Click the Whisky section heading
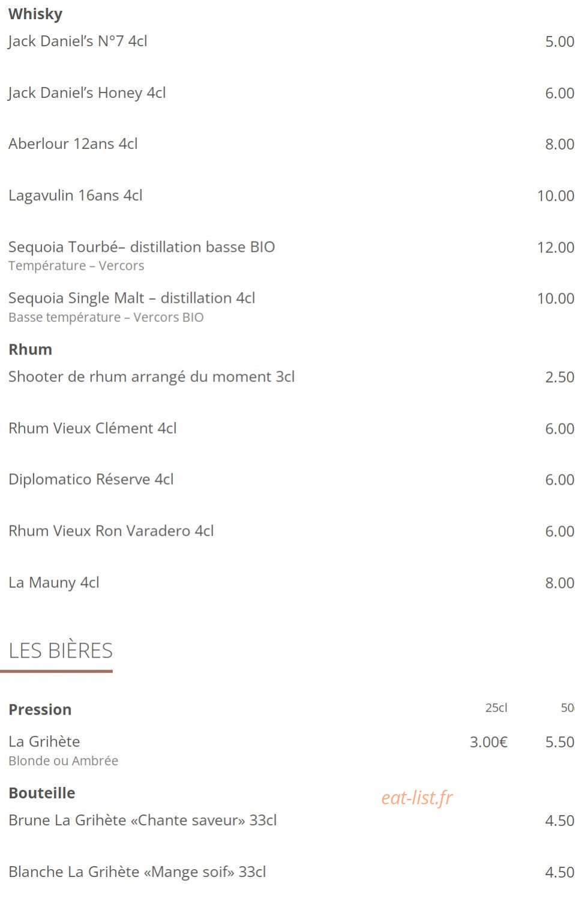Screen dimensions: 575x901 tap(35, 14)
